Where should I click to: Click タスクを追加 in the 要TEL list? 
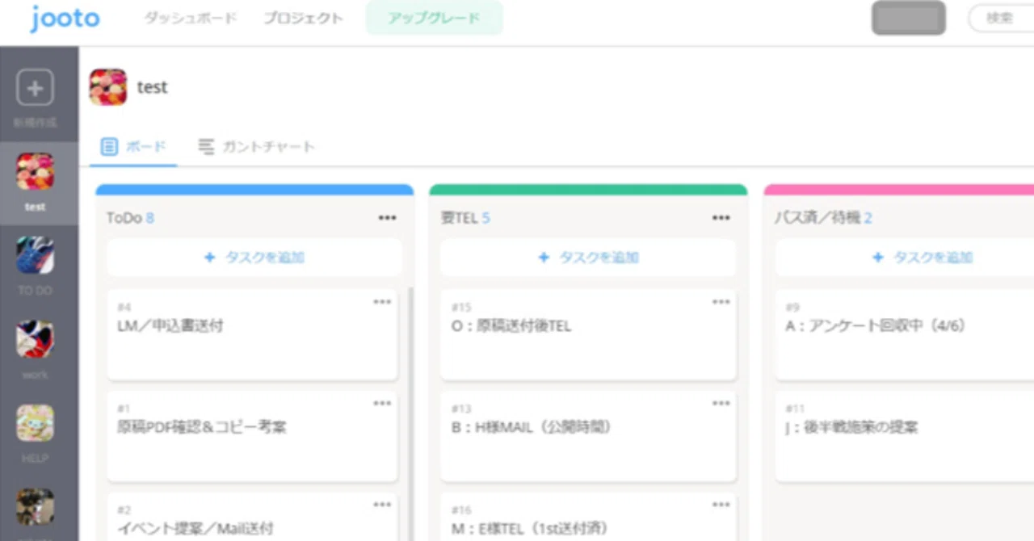tap(588, 258)
